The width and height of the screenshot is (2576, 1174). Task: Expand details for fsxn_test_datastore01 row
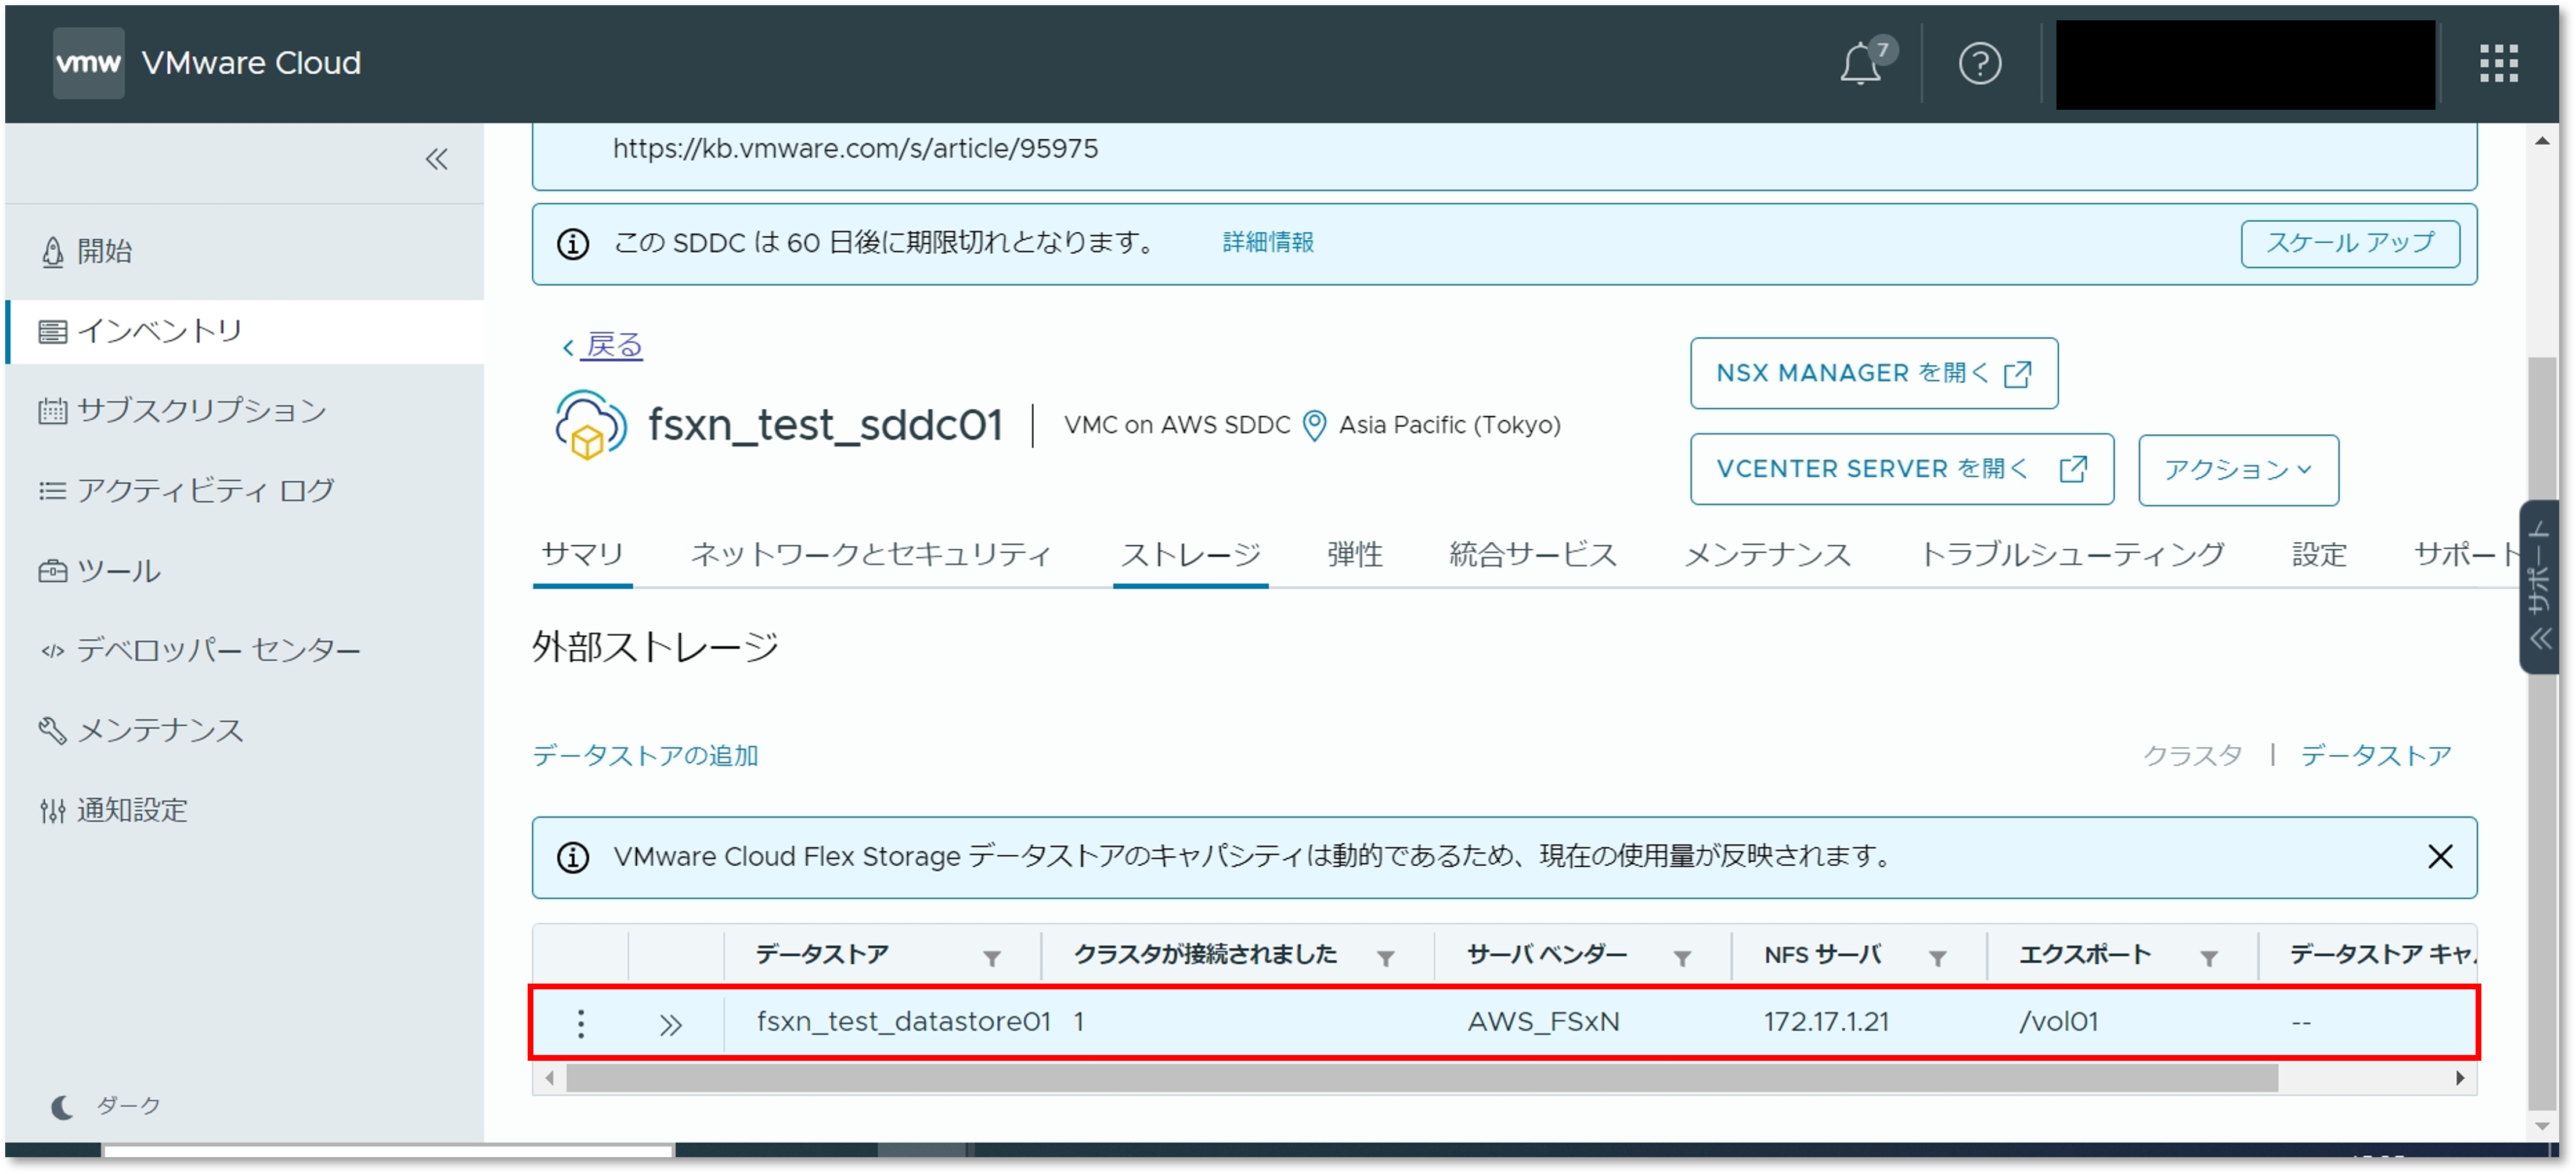(x=670, y=1025)
